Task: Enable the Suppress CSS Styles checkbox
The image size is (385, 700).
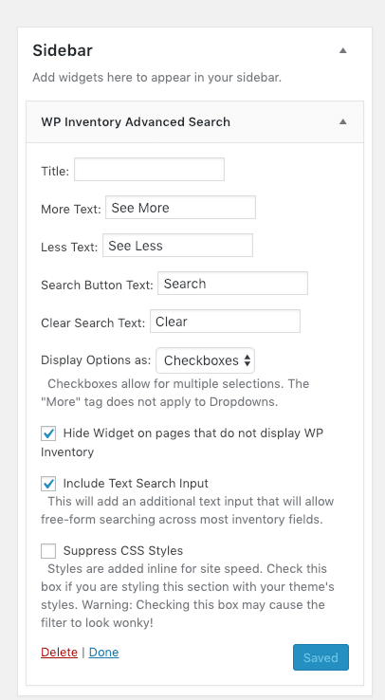Action: point(48,550)
